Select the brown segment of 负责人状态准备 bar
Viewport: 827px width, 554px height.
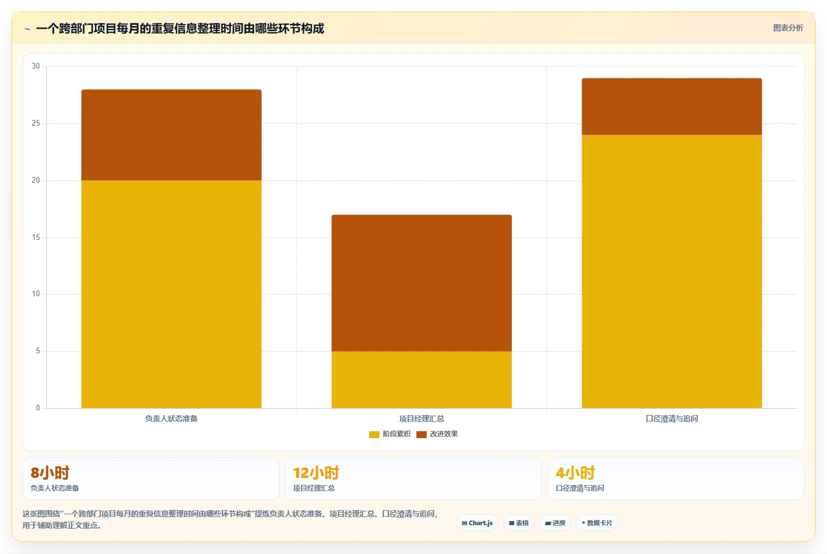[171, 135]
